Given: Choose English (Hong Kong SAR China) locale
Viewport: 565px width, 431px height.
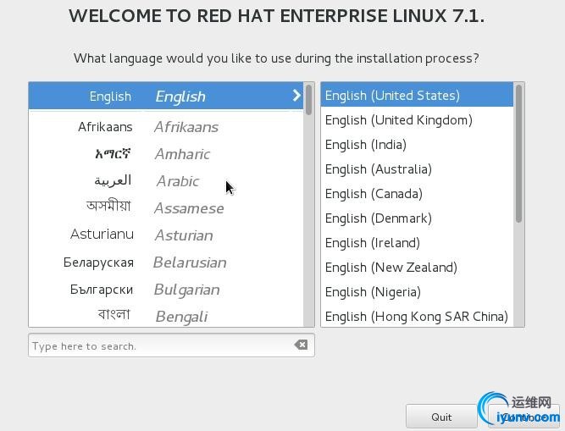Looking at the screenshot, I should pyautogui.click(x=417, y=316).
